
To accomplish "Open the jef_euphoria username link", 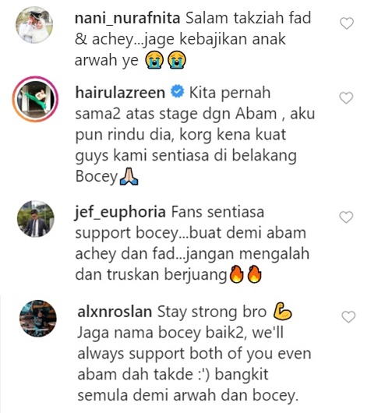I will [121, 213].
